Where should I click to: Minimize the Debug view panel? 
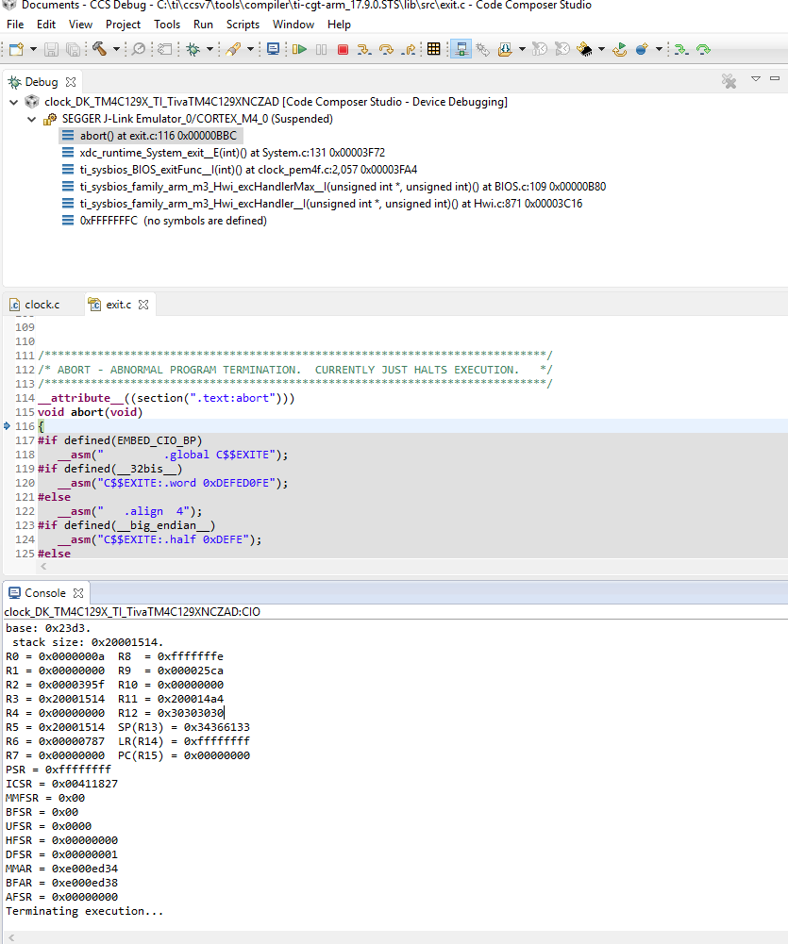click(x=775, y=79)
